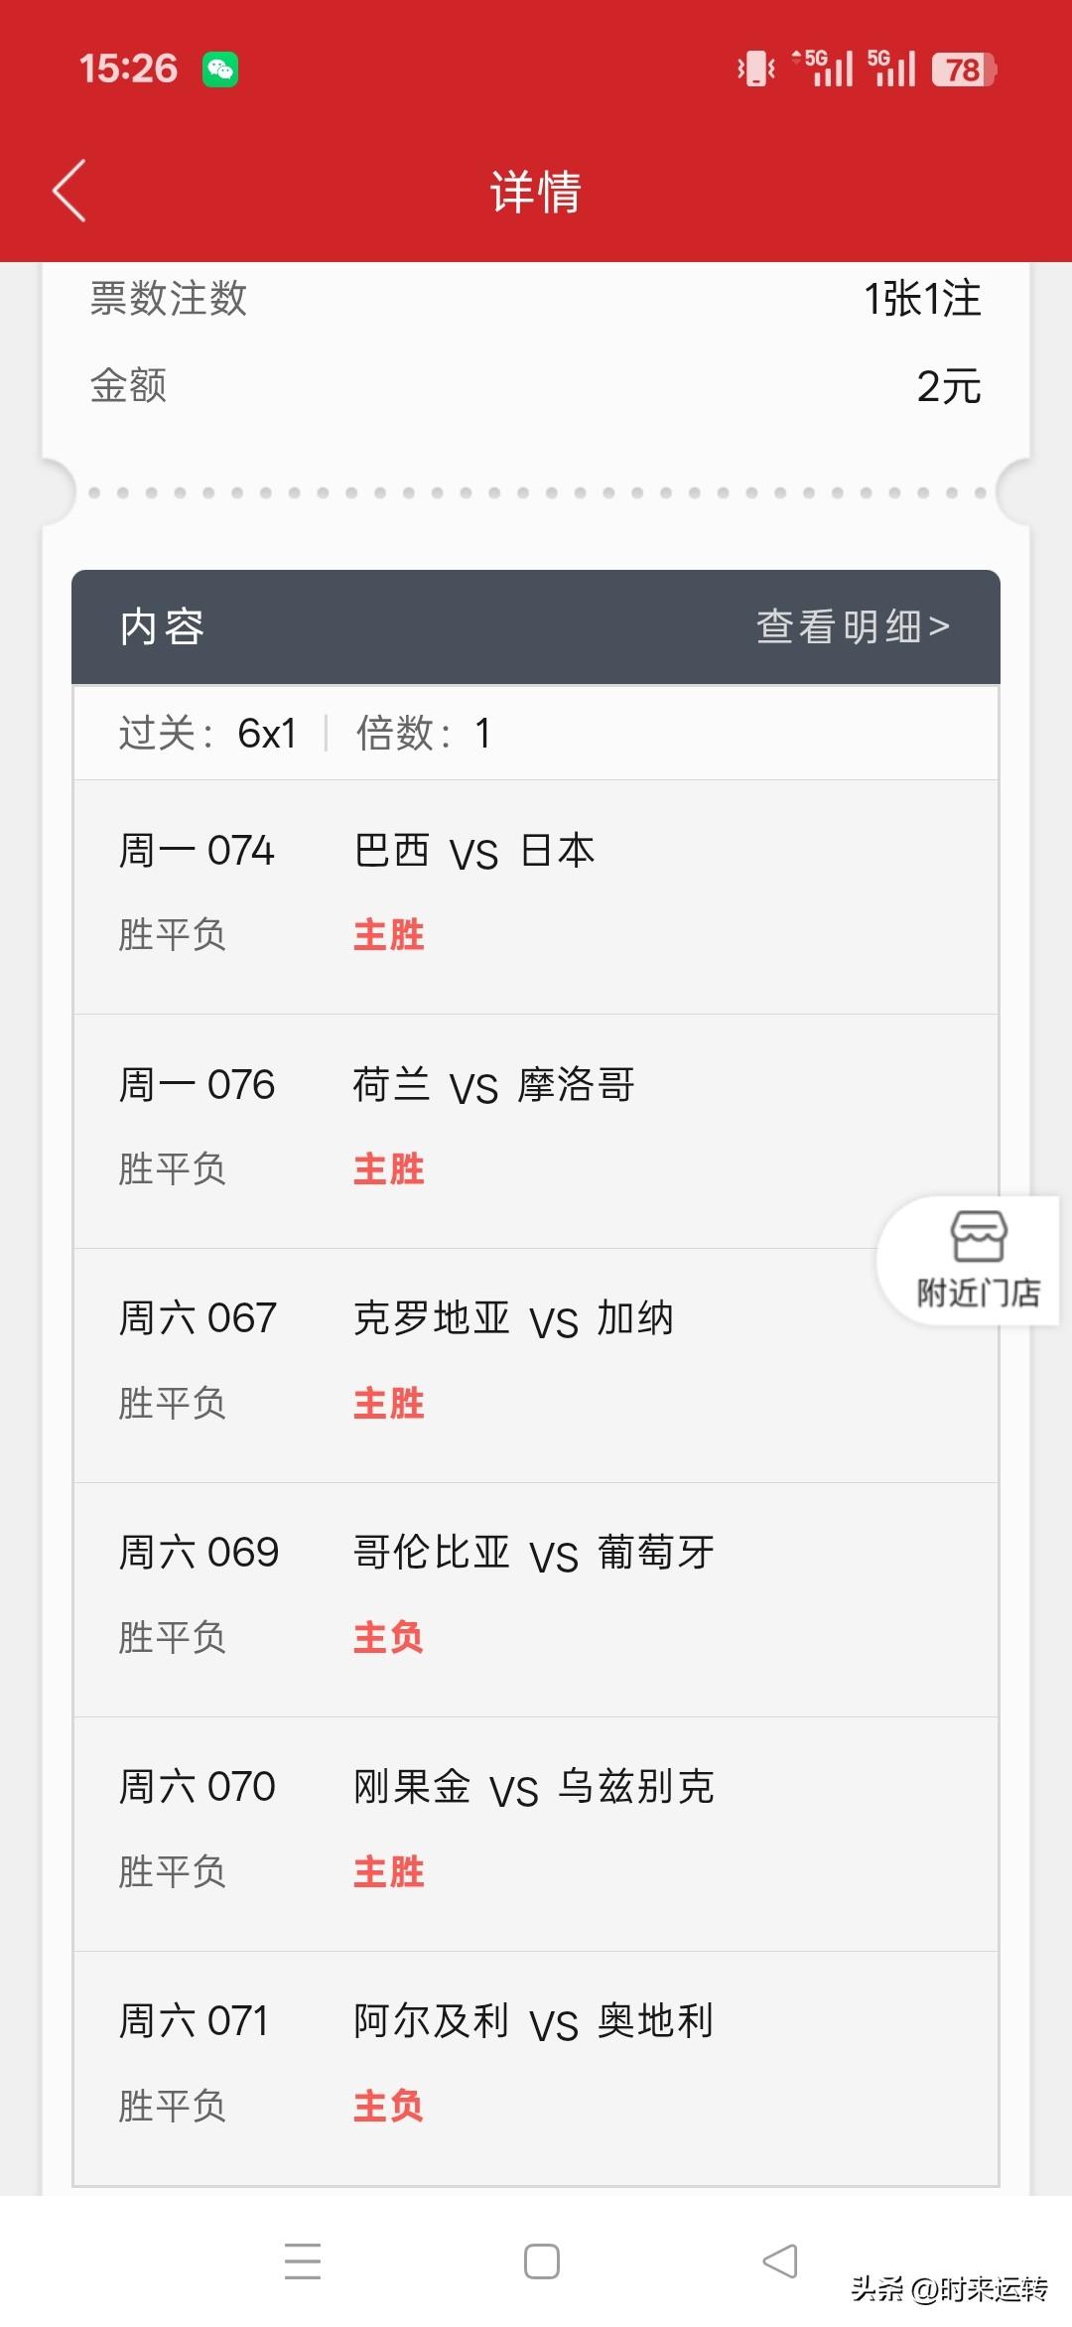Tap the vibrate mode status icon

coord(756,69)
